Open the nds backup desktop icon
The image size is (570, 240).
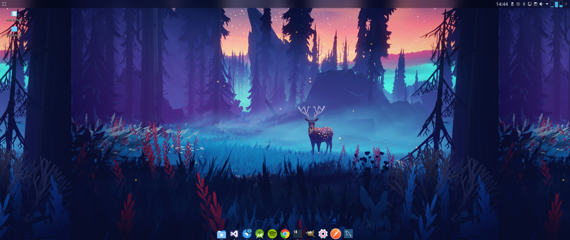pos(14,16)
